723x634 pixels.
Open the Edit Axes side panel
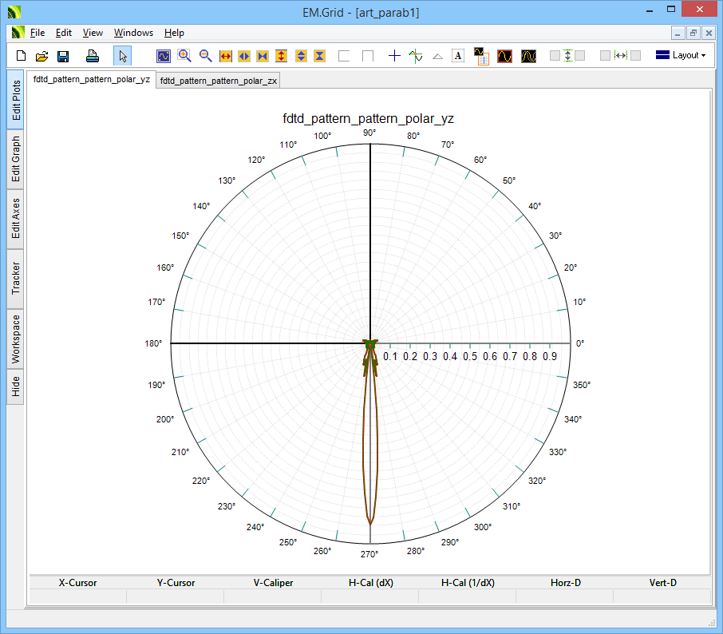click(x=16, y=220)
